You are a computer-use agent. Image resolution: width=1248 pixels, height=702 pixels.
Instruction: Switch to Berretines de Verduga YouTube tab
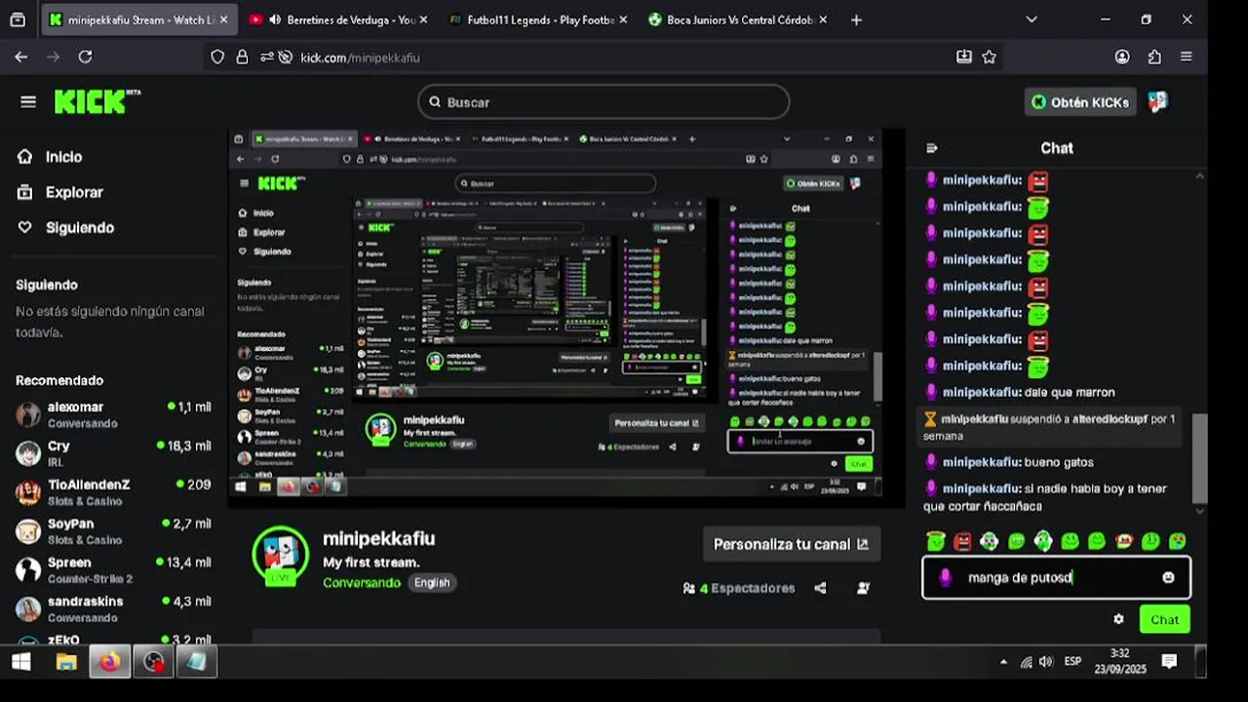coord(337,19)
